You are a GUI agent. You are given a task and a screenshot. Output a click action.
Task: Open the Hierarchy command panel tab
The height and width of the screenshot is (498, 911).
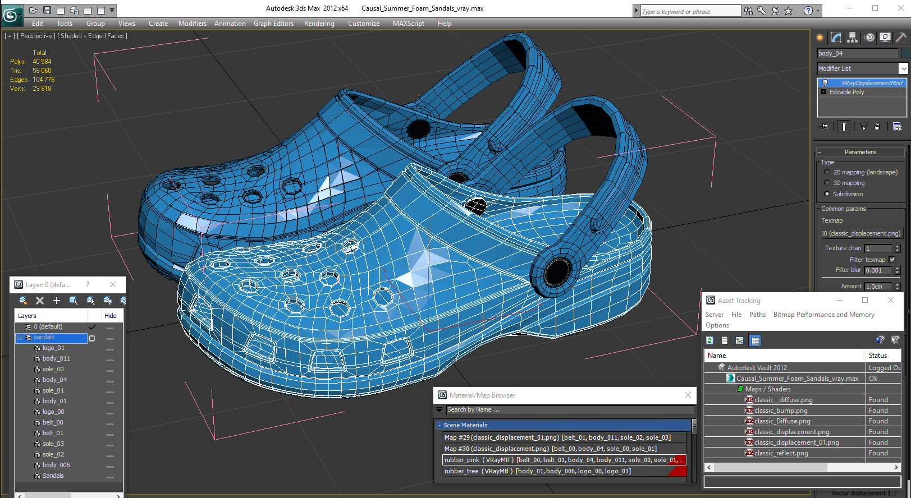tap(853, 38)
